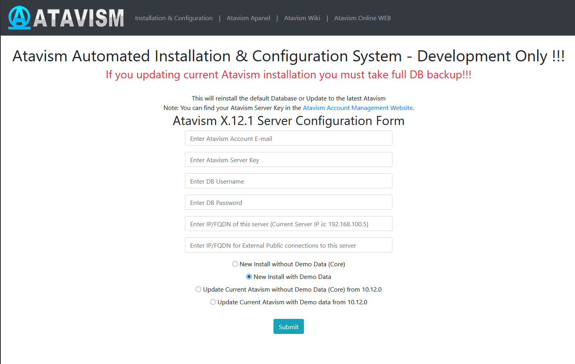575x364 pixels.
Task: Select Update Current Atavism without Demo Data
Action: pyautogui.click(x=198, y=289)
